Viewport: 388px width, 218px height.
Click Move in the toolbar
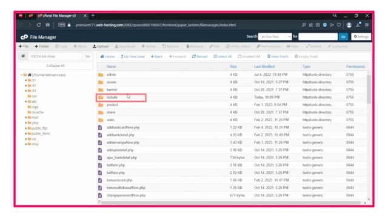tap(80, 46)
